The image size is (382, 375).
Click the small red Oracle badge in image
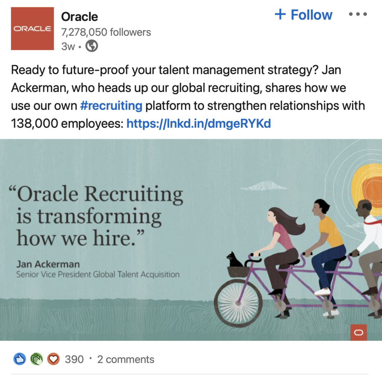[x=358, y=333]
